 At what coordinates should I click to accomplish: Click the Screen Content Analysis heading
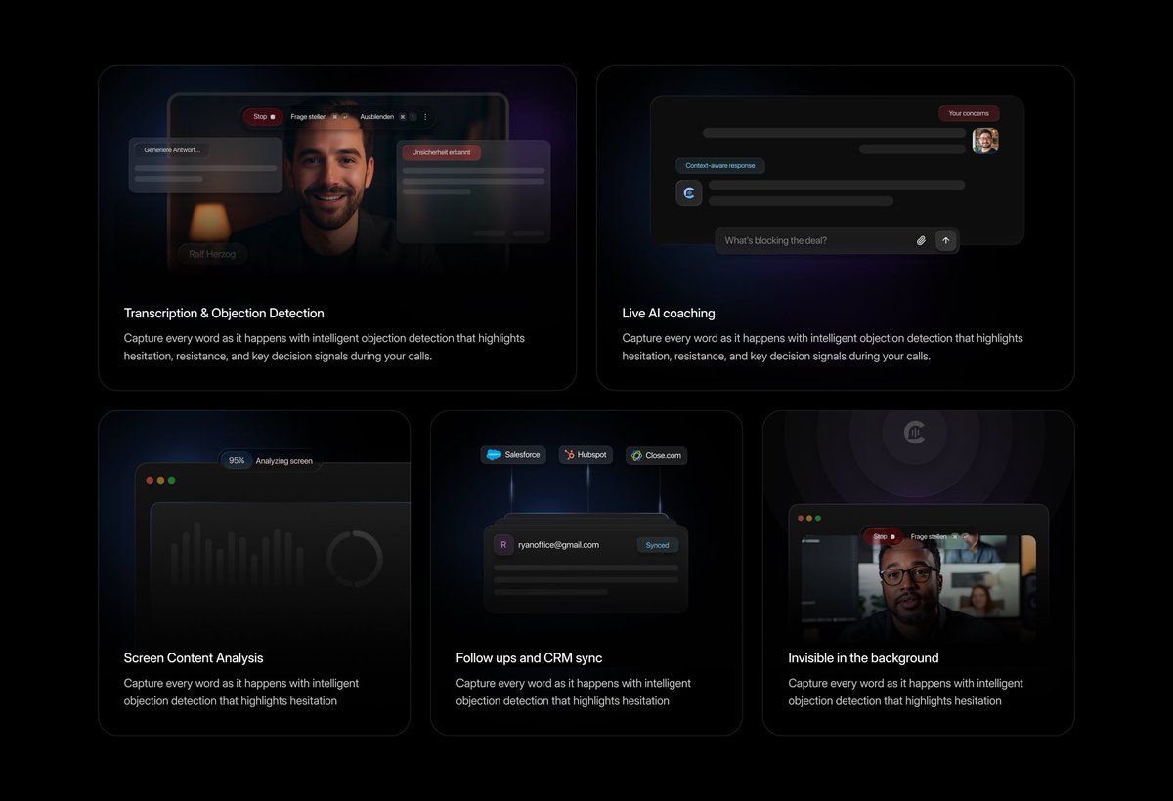click(x=194, y=658)
